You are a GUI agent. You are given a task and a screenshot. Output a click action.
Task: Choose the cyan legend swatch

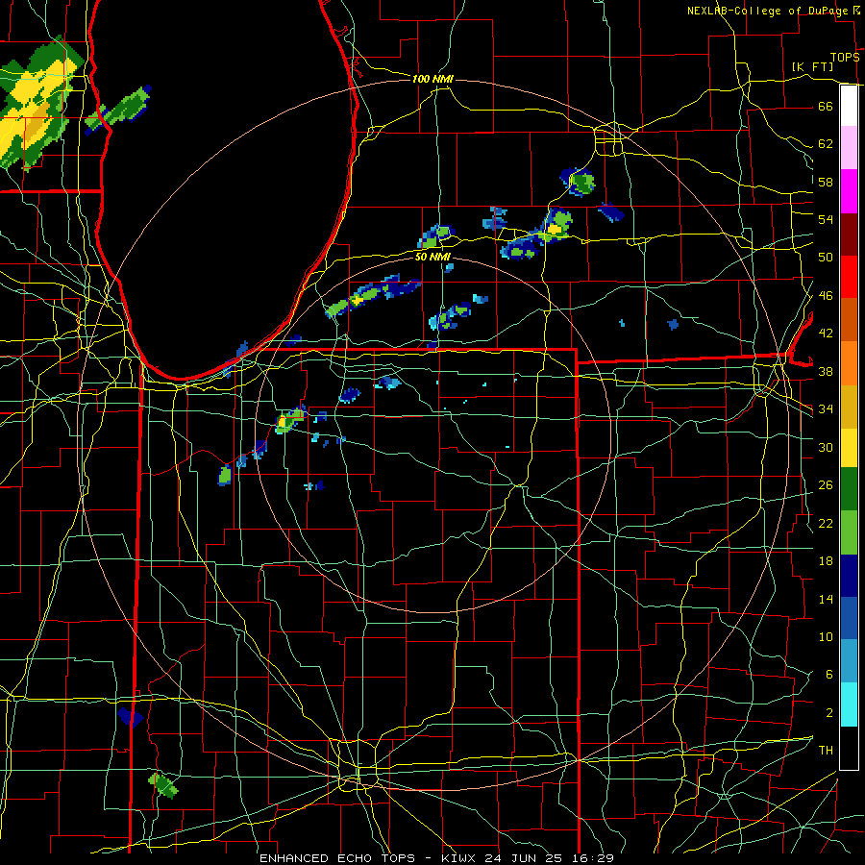point(849,705)
